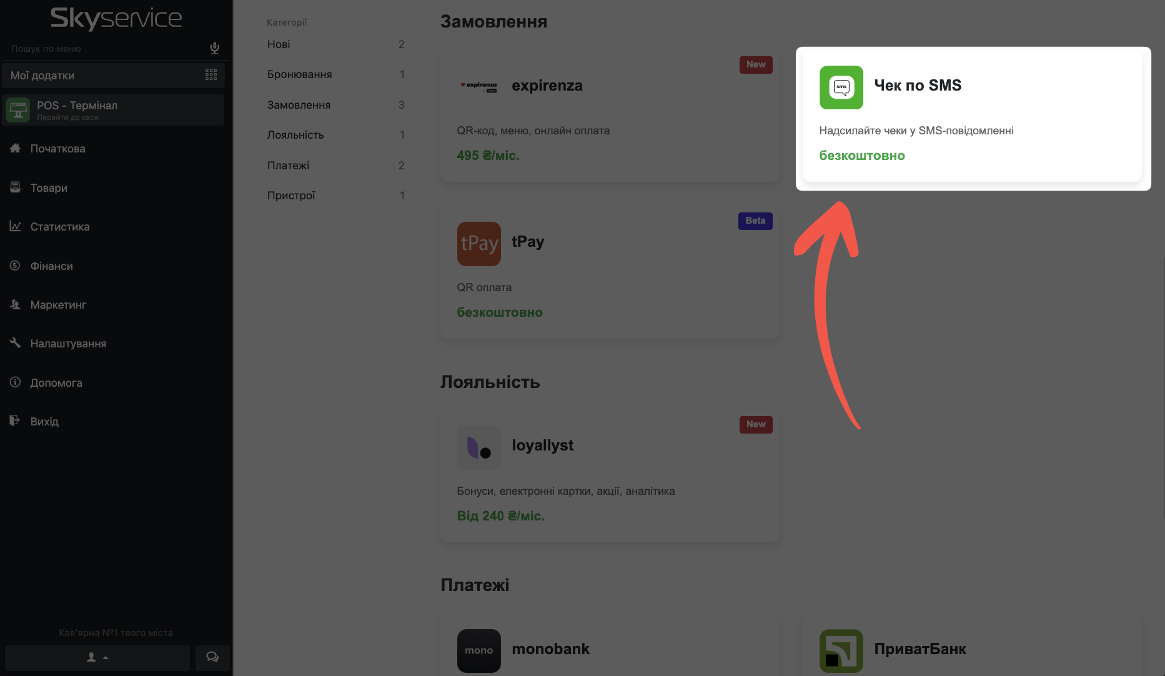The height and width of the screenshot is (676, 1165).
Task: Open the apps grid icon beside Мої додатки
Action: 211,75
